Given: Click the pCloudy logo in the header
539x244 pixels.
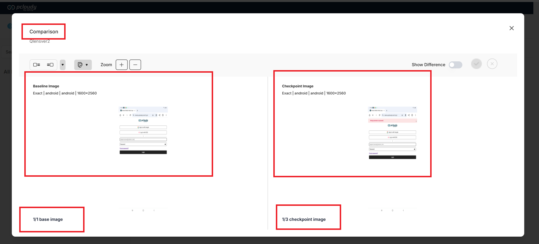Looking at the screenshot, I should [22, 7].
